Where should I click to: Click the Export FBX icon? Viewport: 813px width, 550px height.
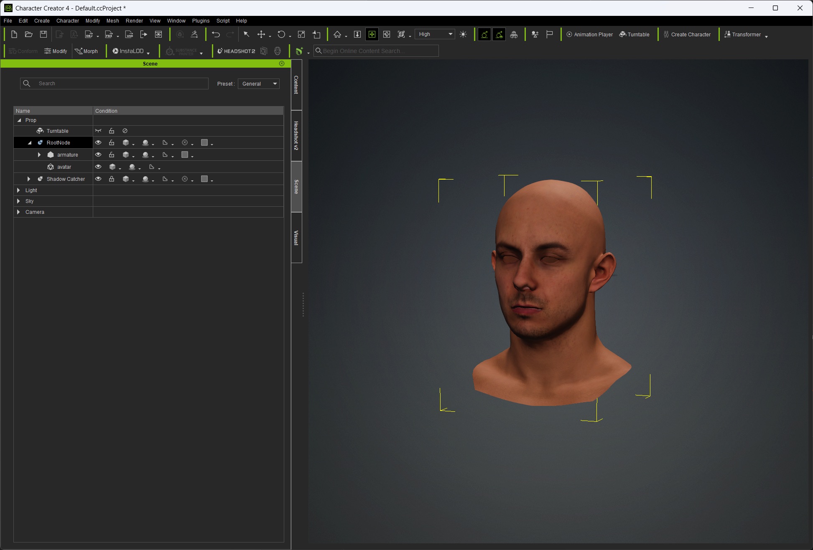click(109, 34)
